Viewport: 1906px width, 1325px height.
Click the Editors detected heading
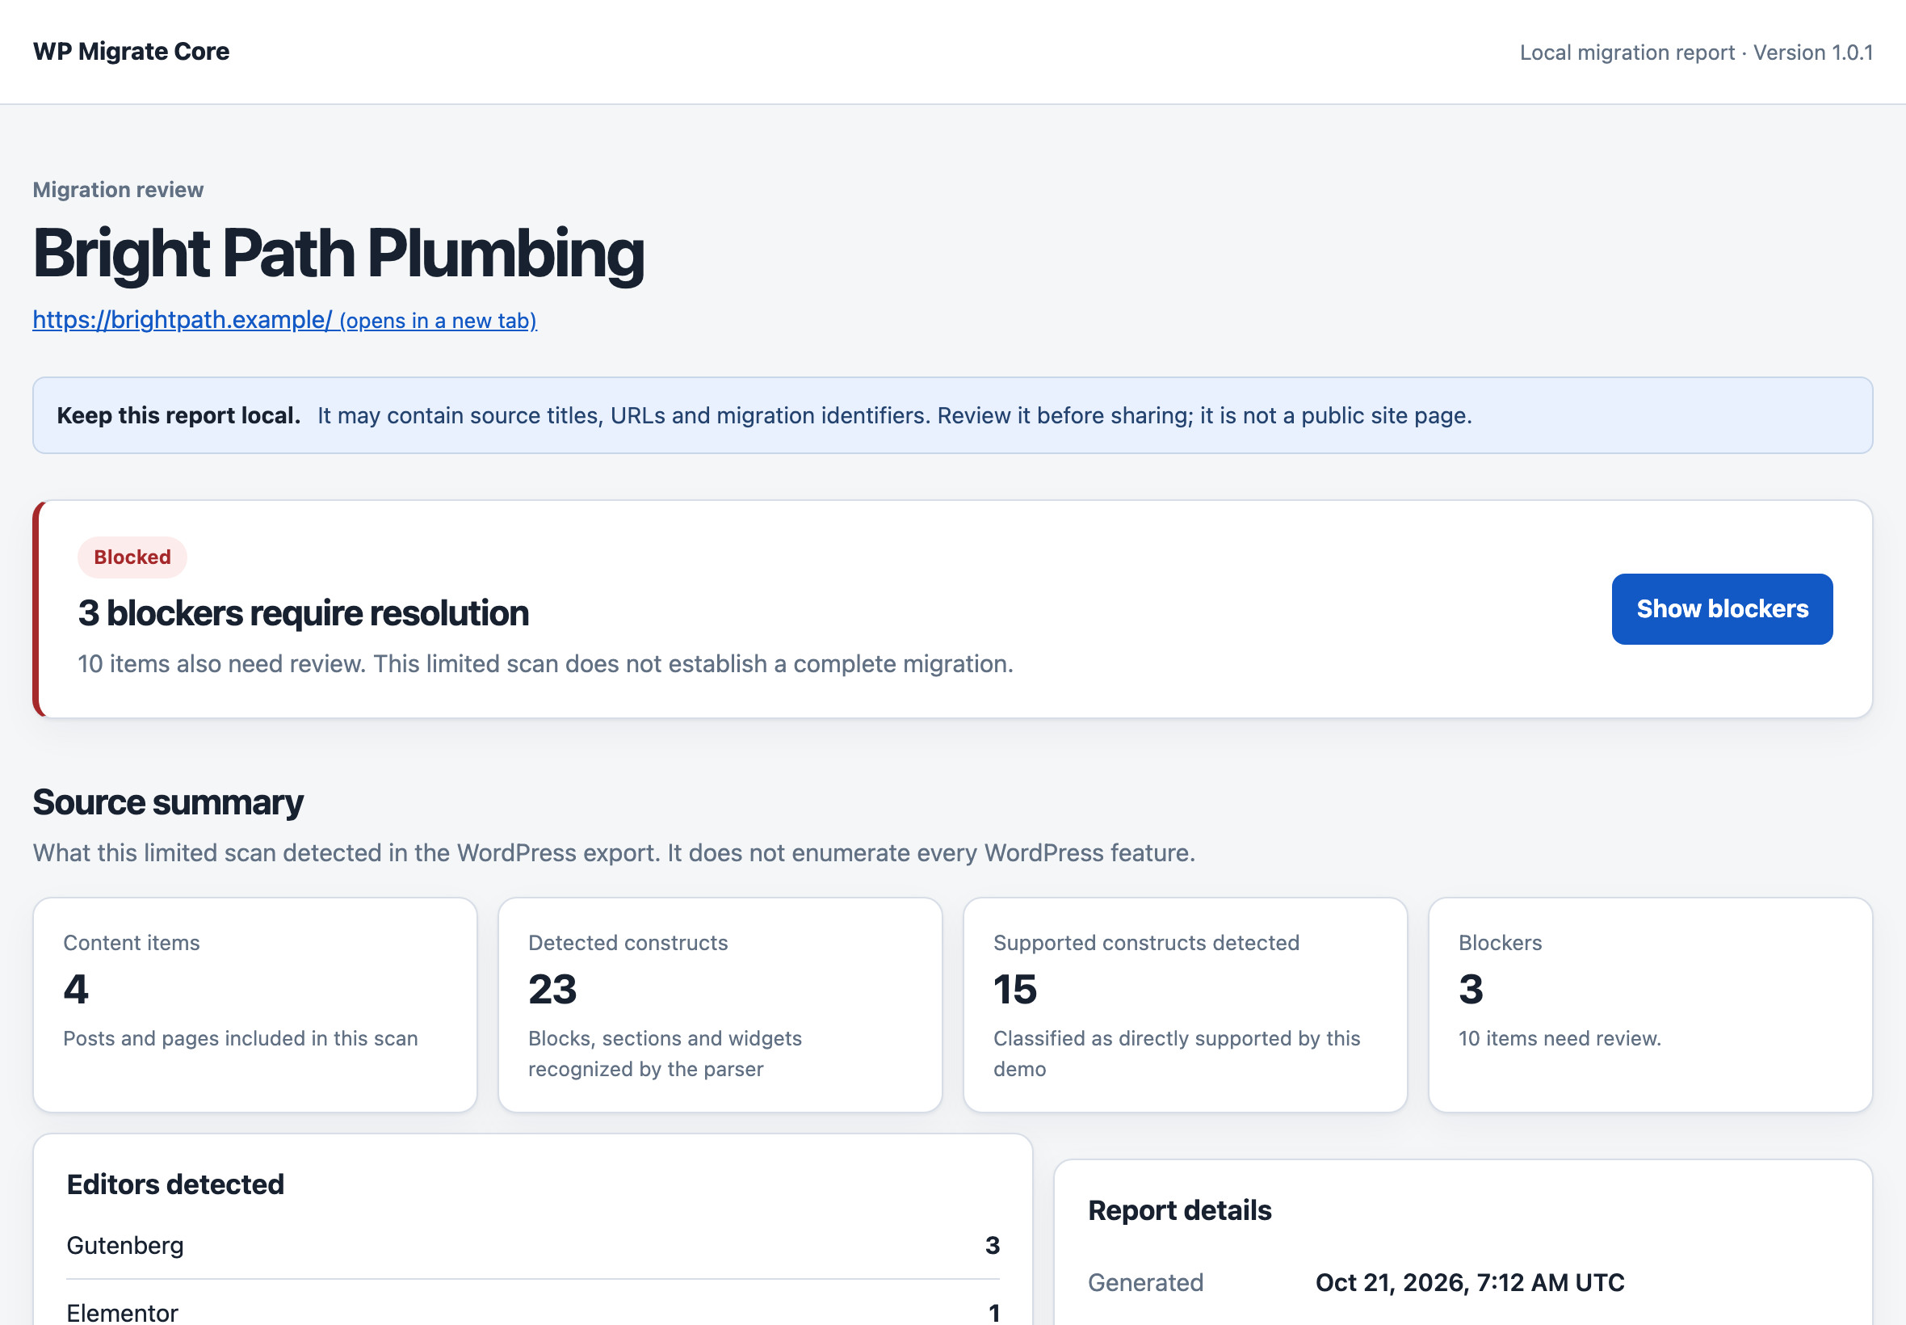pos(175,1184)
